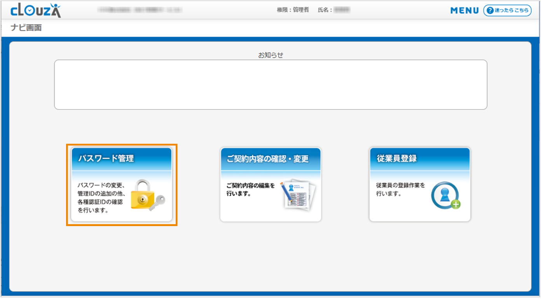
Task: Open the 従業員登録 card header
Action: click(x=396, y=159)
